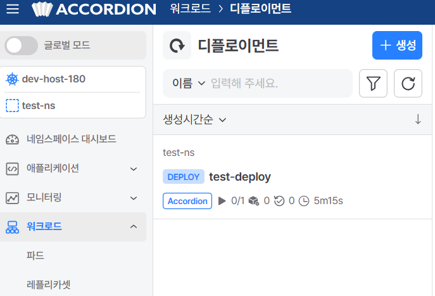
Task: Click the dashed namespace box icon
Action: pos(12,105)
